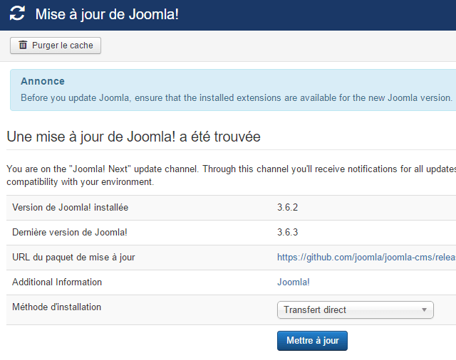Click the Mise à jour de Joomla! title
The height and width of the screenshot is (360, 456).
(107, 14)
